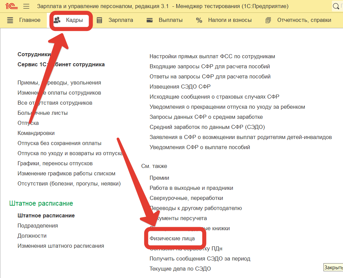The width and height of the screenshot is (343, 278).
Task: Click the 1C application logo icon
Action: click(9, 6)
